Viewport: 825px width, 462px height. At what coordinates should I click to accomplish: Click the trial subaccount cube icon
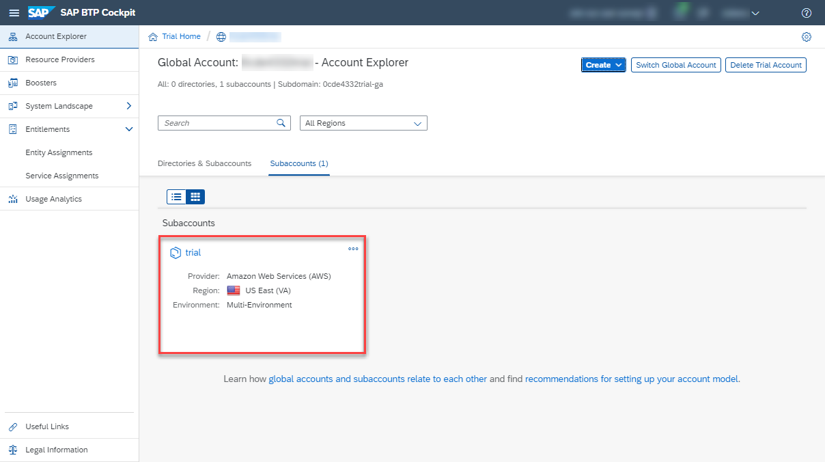point(176,253)
